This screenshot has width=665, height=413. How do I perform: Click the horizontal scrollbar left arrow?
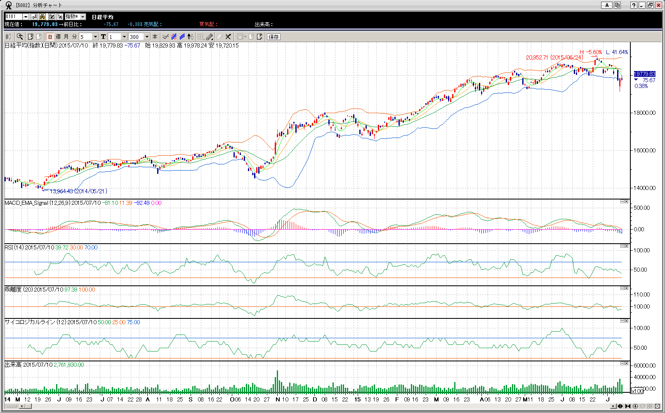[x=21, y=406]
